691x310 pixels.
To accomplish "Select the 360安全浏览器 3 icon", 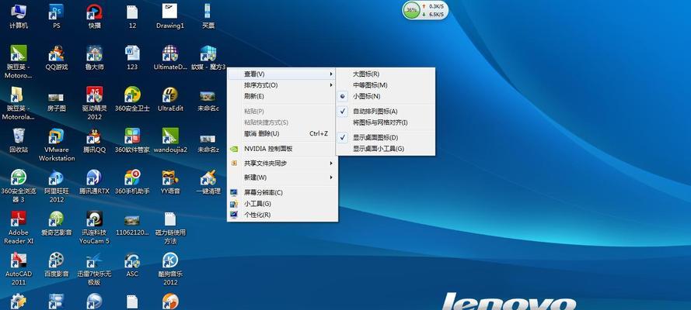I will [19, 177].
